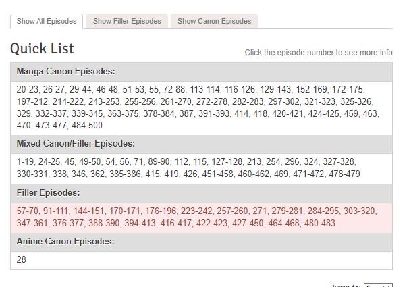Click filler episode range 394-413
Image resolution: width=409 pixels, height=287 pixels.
(x=140, y=223)
